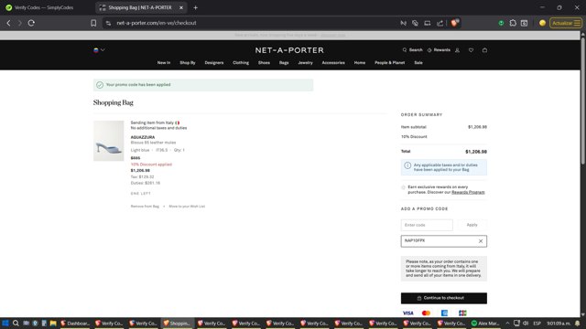The height and width of the screenshot is (329, 586).
Task: Close the Shopping Bag tab
Action: pyautogui.click(x=181, y=7)
